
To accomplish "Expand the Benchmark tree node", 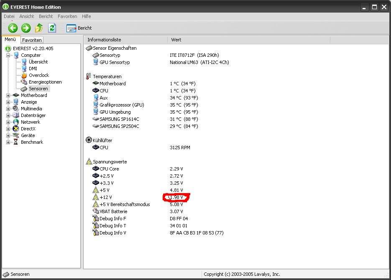I will point(8,143).
